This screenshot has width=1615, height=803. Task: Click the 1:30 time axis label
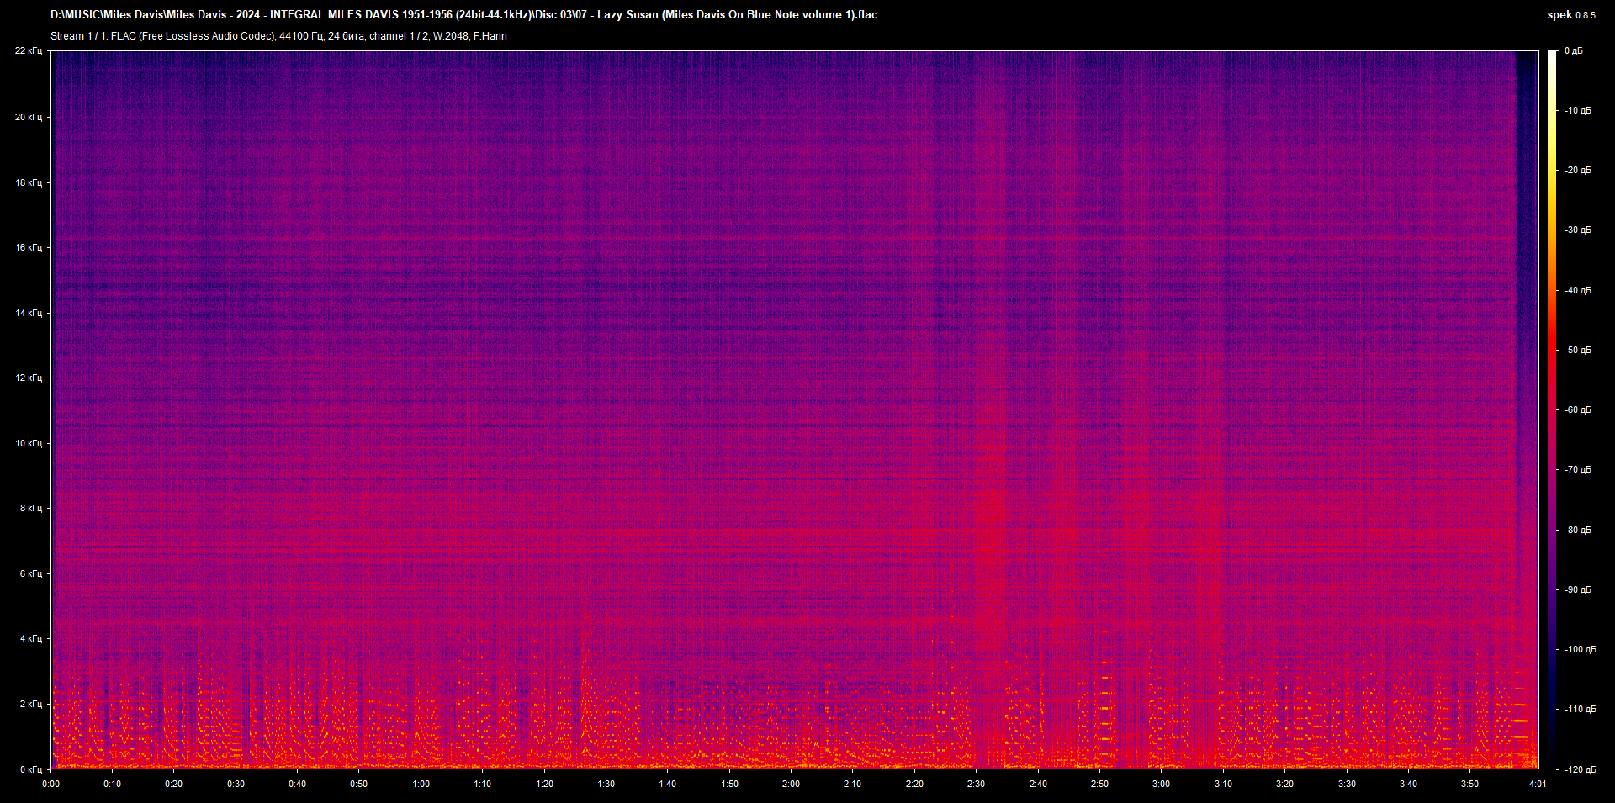[606, 784]
